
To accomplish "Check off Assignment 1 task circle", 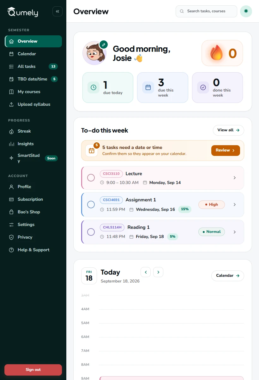I will point(91,205).
